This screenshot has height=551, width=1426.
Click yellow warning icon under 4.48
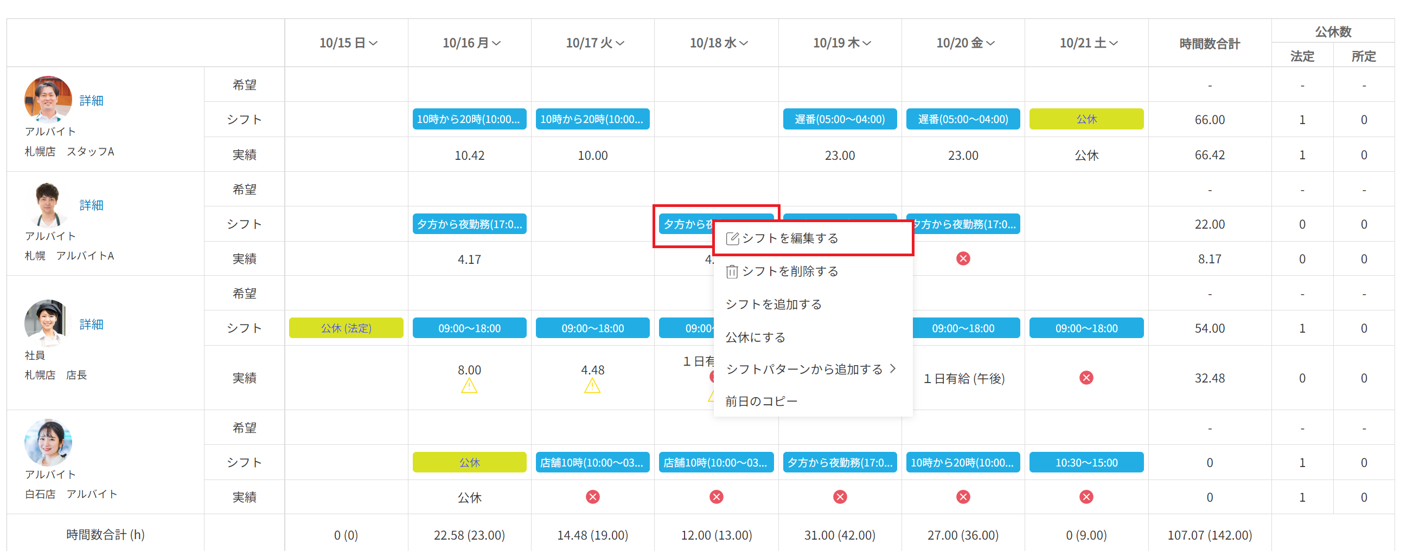tap(592, 386)
